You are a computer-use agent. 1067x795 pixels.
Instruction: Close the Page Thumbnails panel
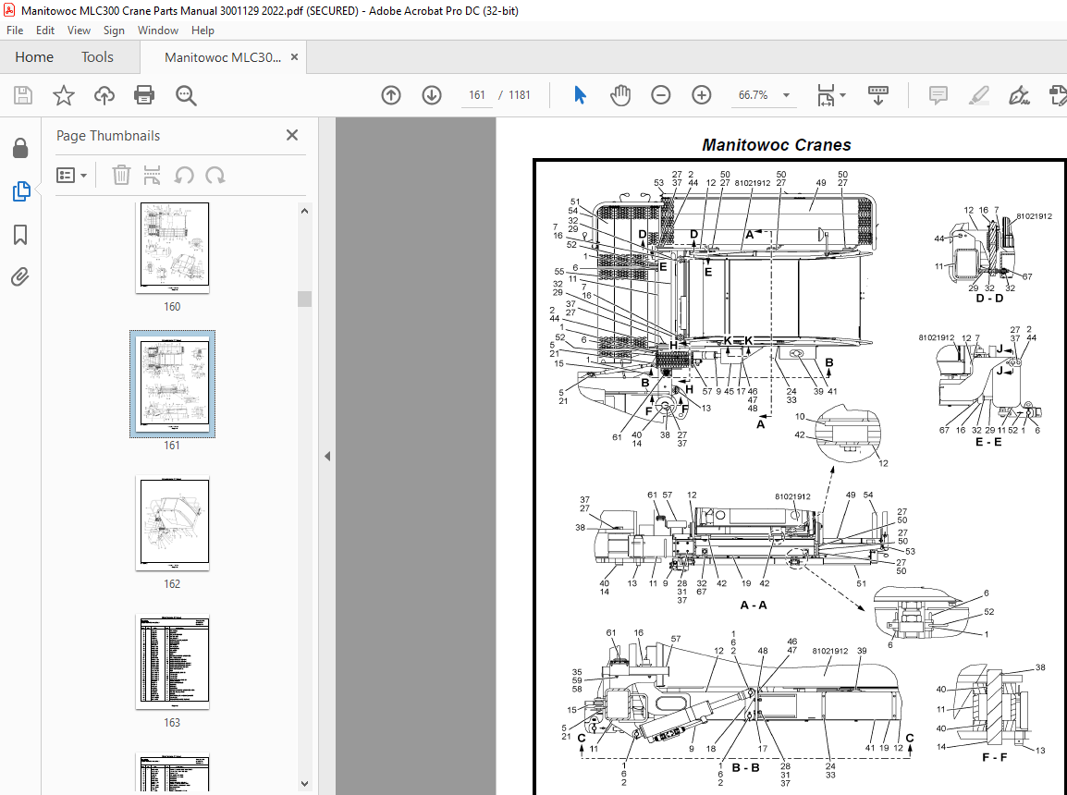coord(292,135)
